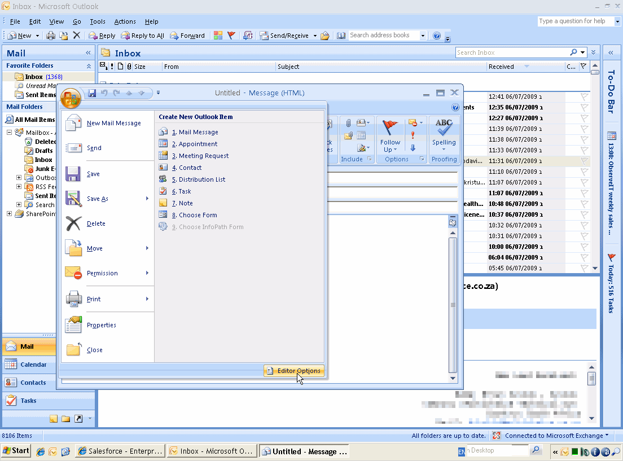
Task: Click the Save icon in quick access toolbar
Action: pos(92,93)
